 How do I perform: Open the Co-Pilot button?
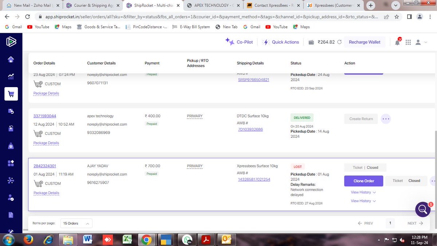coord(239,42)
